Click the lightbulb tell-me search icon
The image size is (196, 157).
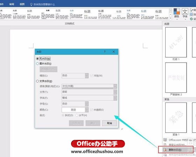pos(31,5)
